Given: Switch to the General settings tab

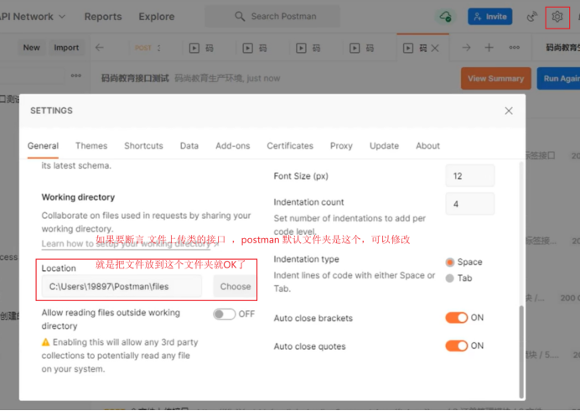Looking at the screenshot, I should [43, 146].
